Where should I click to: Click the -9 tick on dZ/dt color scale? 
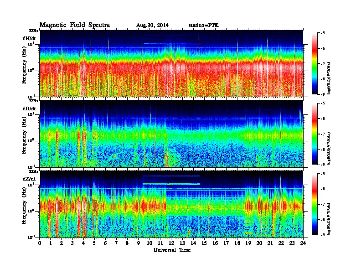(323, 235)
